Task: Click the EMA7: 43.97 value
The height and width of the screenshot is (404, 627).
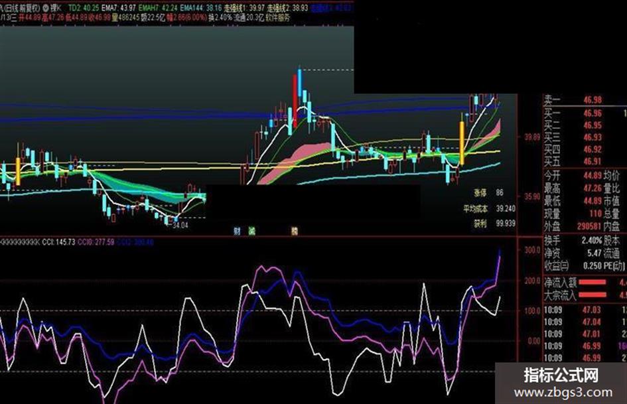Action: [x=118, y=7]
